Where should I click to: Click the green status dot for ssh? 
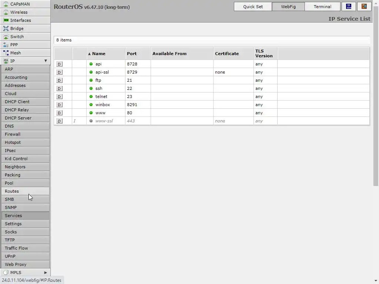pyautogui.click(x=91, y=88)
